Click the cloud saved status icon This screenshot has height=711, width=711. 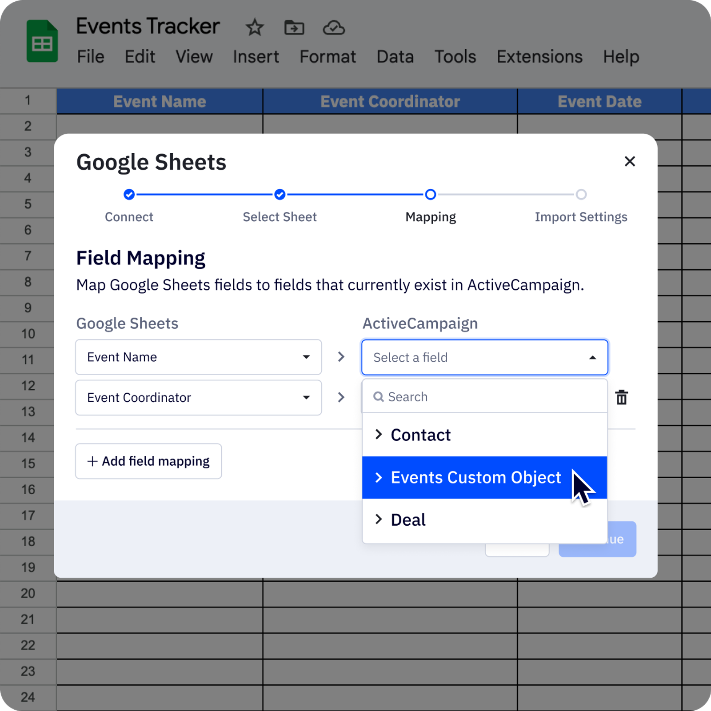[x=334, y=28]
